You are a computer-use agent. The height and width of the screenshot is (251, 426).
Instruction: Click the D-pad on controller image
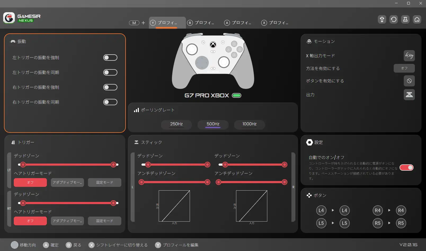202,63
